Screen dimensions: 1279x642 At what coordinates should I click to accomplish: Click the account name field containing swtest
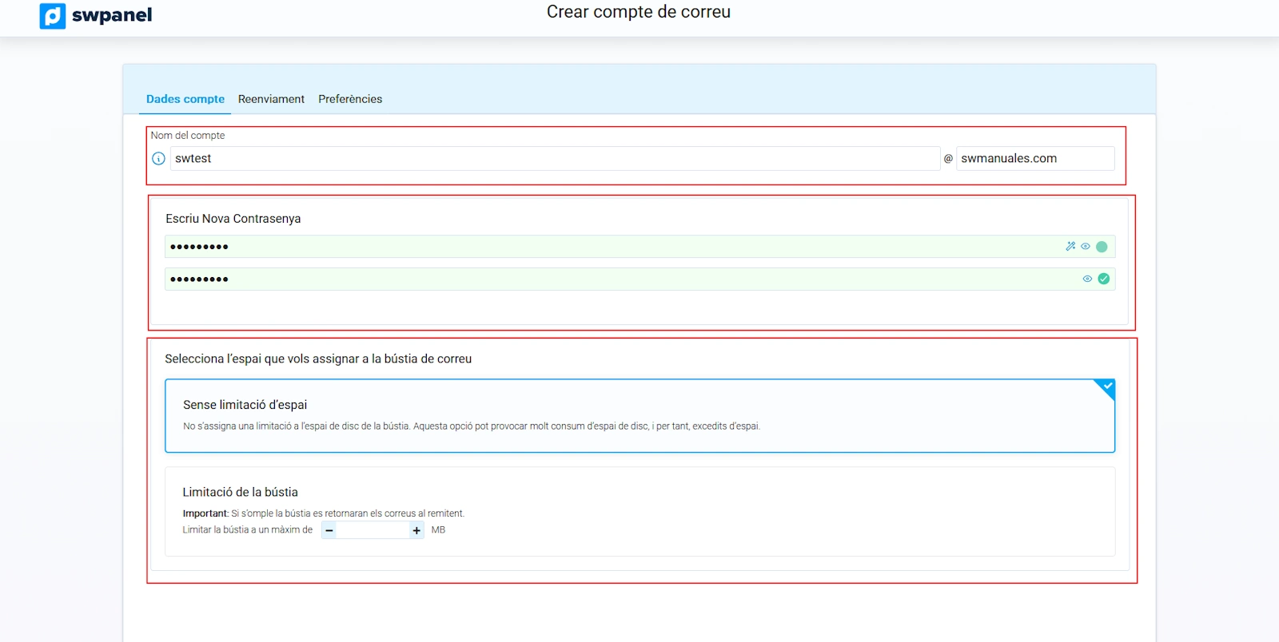[554, 159]
